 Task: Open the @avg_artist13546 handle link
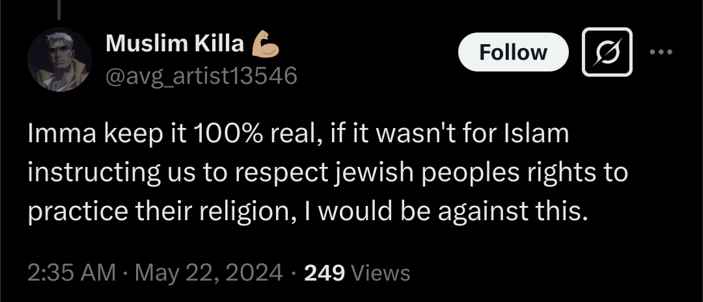[x=201, y=77]
